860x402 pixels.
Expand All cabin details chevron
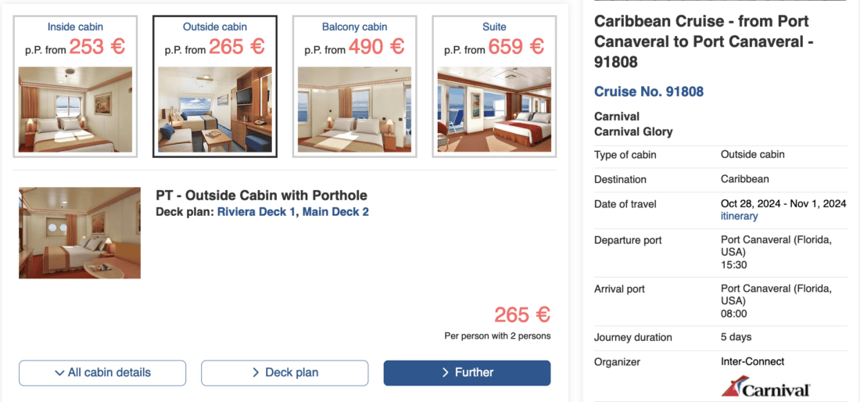[59, 373]
